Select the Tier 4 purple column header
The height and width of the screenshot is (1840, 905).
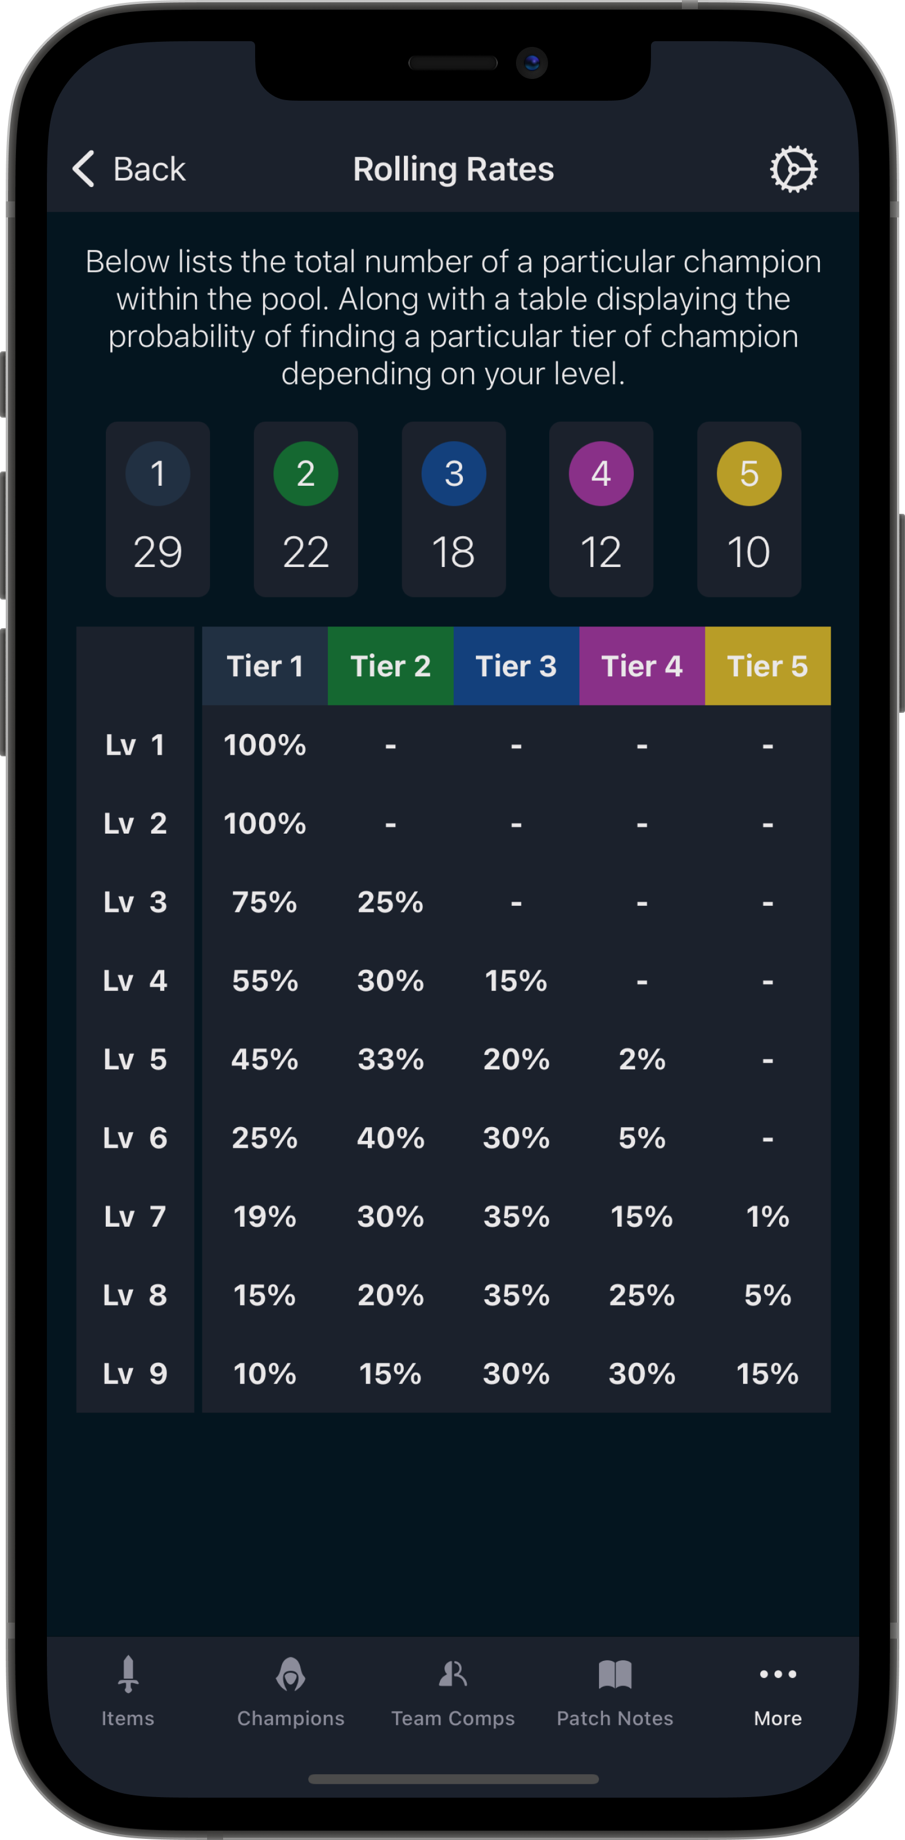[x=642, y=666]
